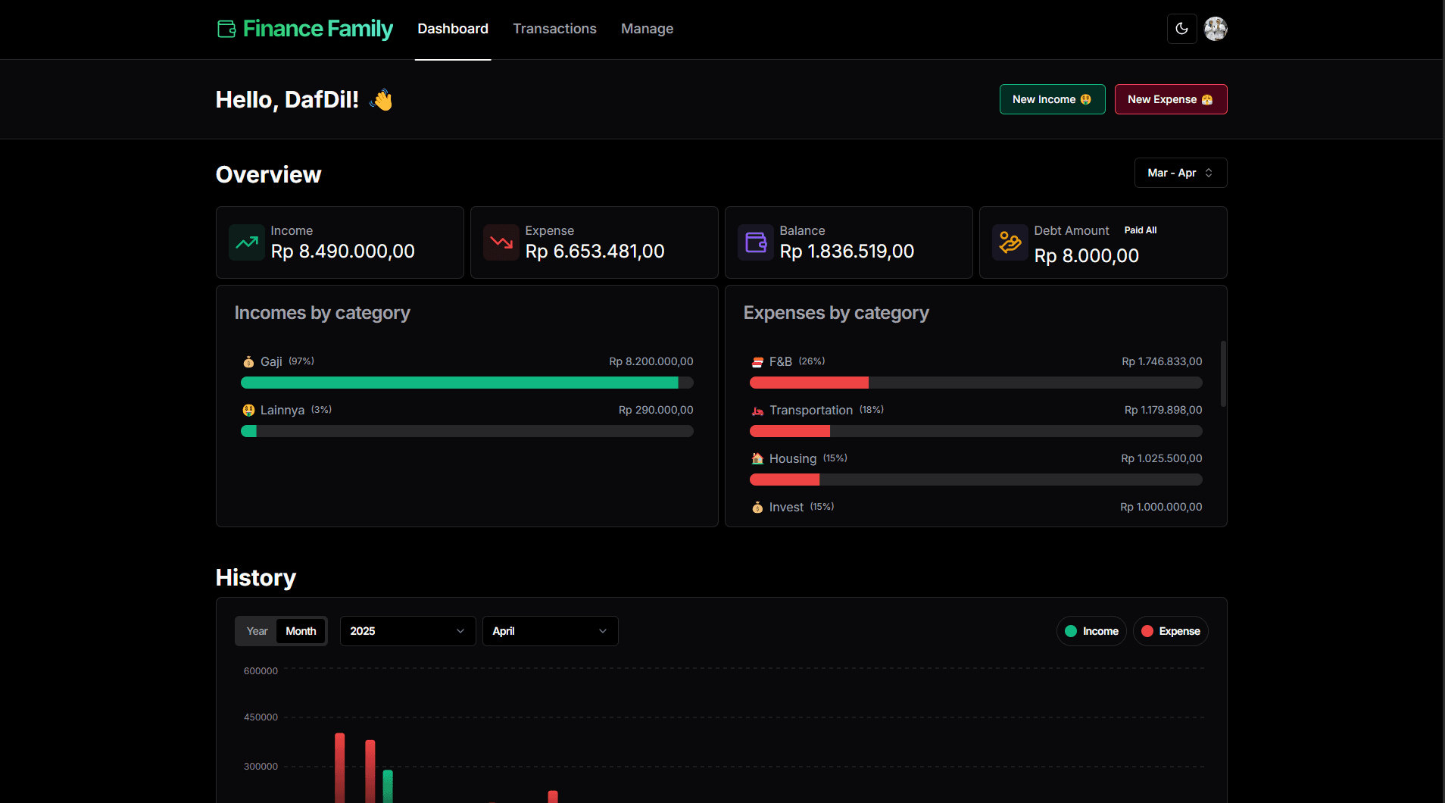Image resolution: width=1445 pixels, height=803 pixels.
Task: Click the Finance Family title link
Action: [317, 29]
